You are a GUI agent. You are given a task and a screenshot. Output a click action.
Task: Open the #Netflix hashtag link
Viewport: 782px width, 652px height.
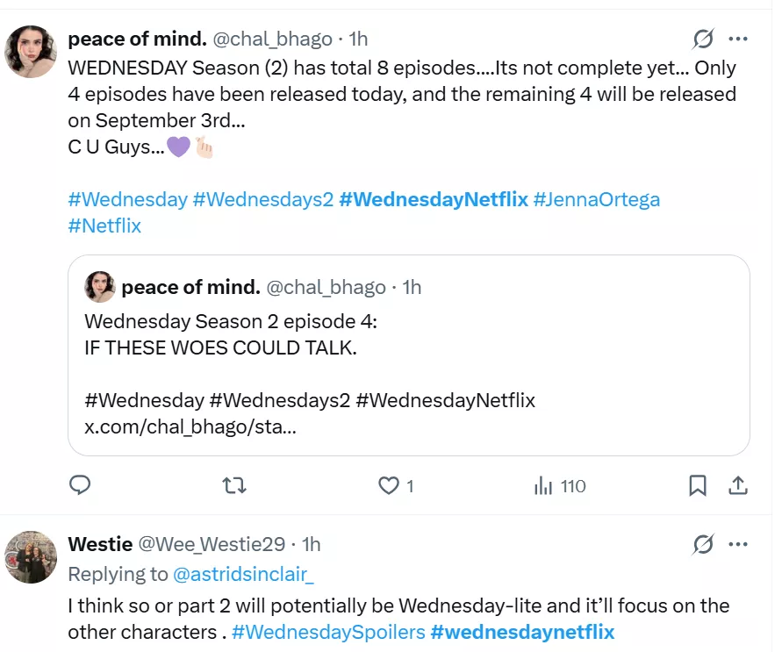tap(104, 226)
